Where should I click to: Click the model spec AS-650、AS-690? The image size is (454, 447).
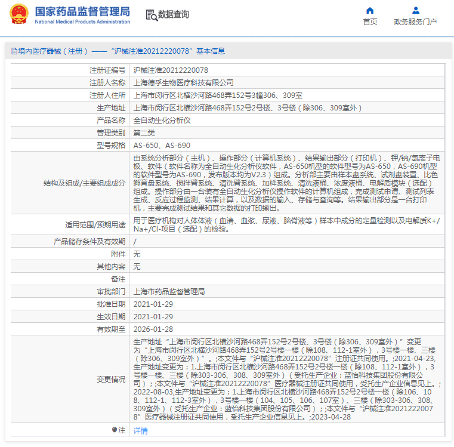[x=162, y=146]
